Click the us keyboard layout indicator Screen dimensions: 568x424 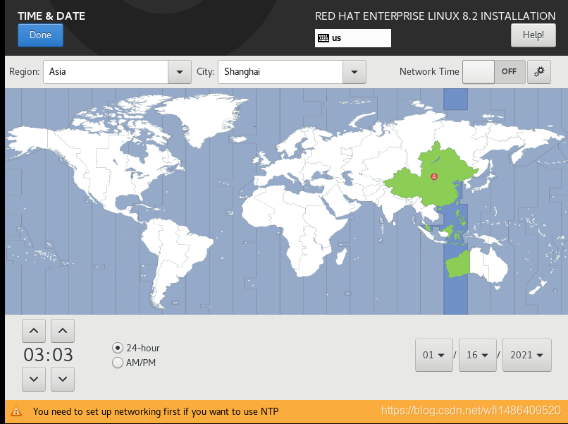pyautogui.click(x=353, y=38)
